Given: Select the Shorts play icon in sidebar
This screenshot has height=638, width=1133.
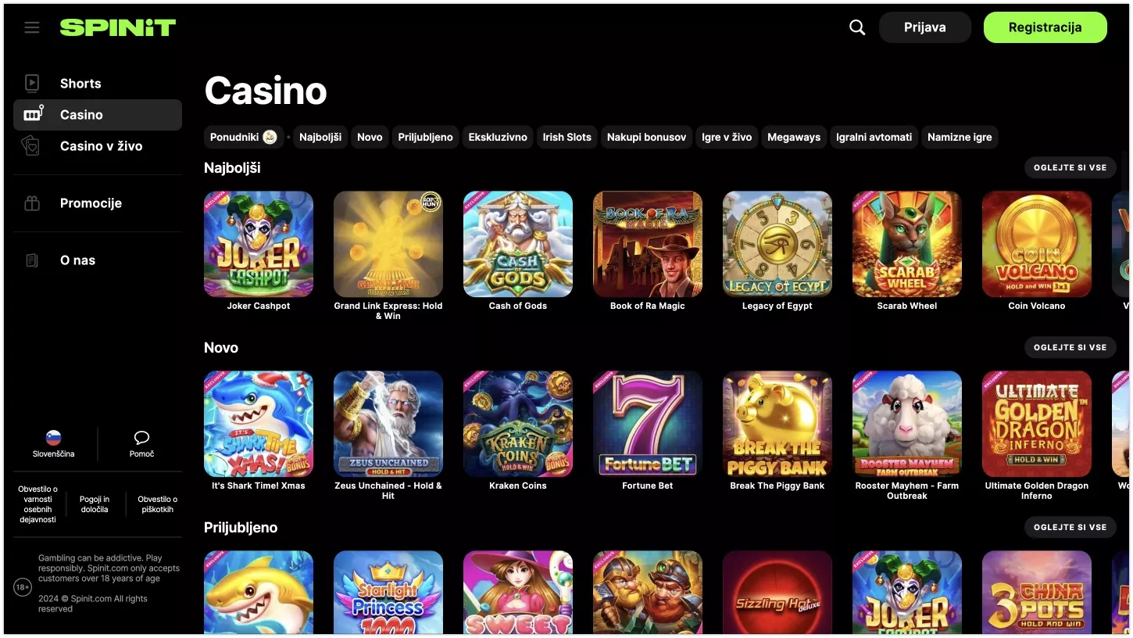Looking at the screenshot, I should [32, 83].
